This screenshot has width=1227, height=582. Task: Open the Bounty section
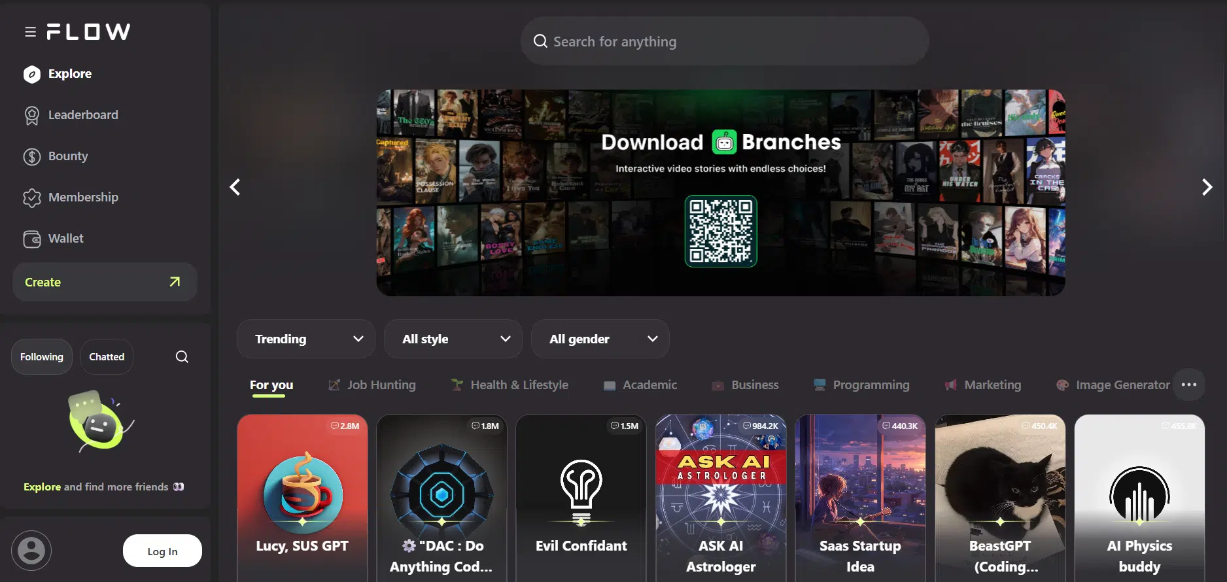tap(67, 156)
